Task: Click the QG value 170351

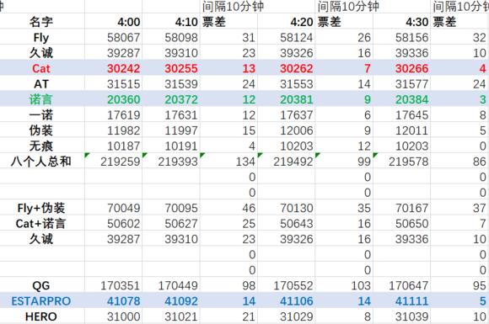Action: click(113, 285)
